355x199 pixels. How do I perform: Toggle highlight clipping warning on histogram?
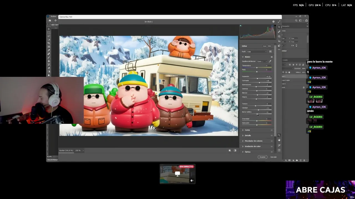275,26
